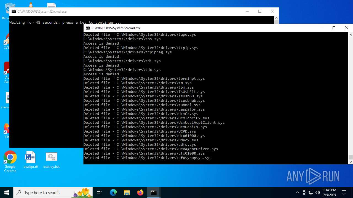The height and width of the screenshot is (198, 353).
Task: Click the line ending TsUsbFlt.sys
Action: tap(144, 92)
